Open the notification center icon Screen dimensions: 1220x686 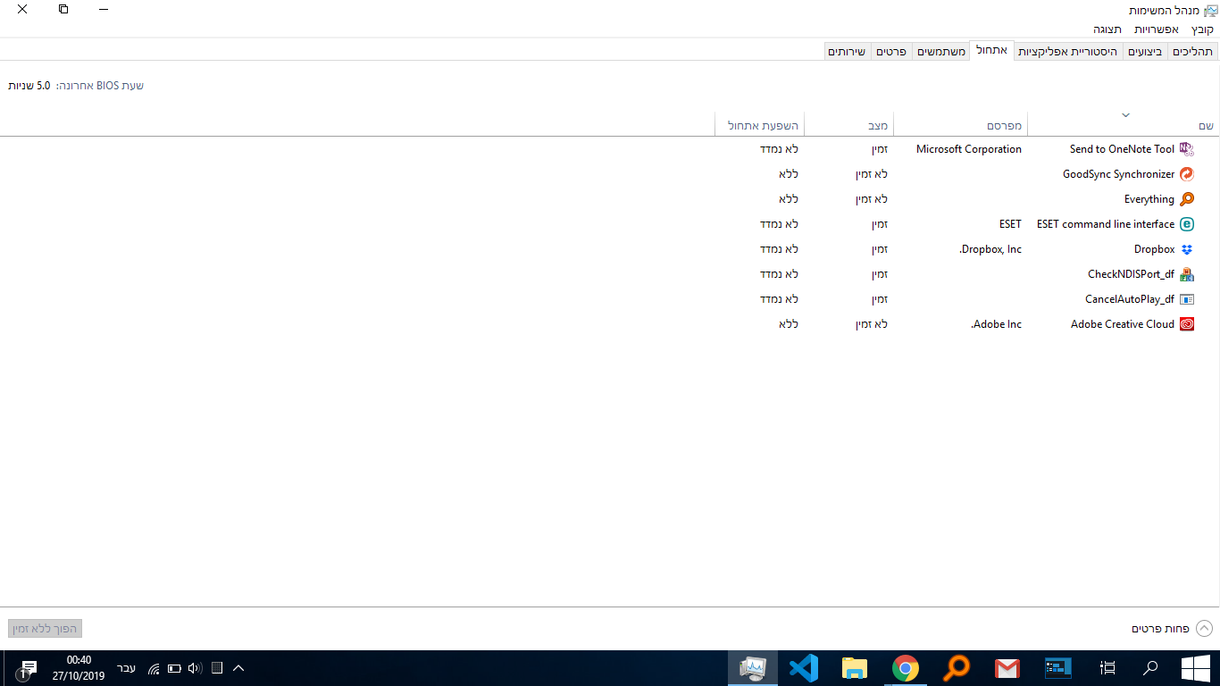pyautogui.click(x=27, y=668)
